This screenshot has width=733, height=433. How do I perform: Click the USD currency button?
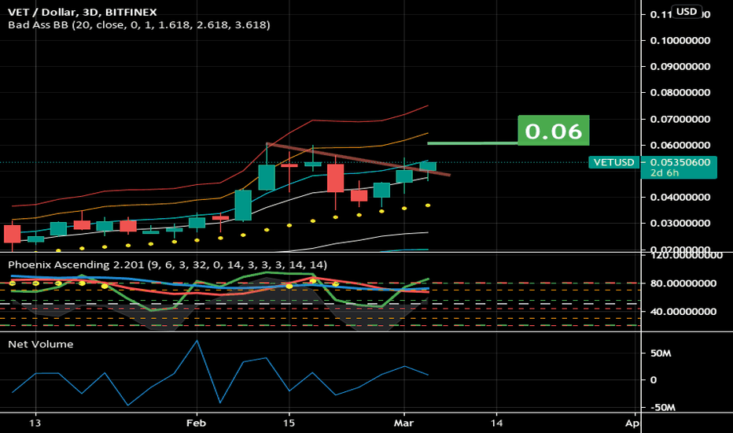(x=687, y=11)
